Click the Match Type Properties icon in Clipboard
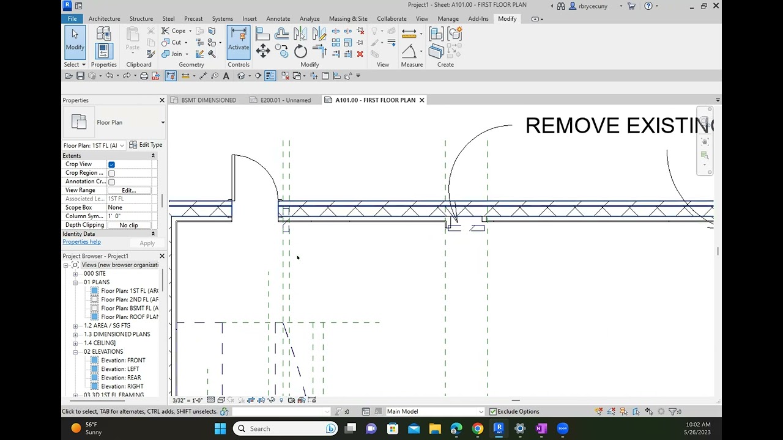Image resolution: width=783 pixels, height=440 pixels. click(150, 54)
